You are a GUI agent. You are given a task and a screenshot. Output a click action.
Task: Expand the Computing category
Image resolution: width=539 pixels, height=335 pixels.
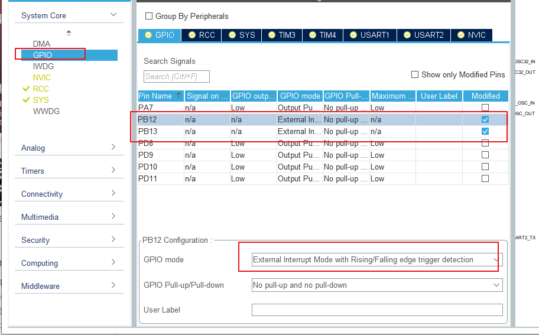click(x=113, y=262)
